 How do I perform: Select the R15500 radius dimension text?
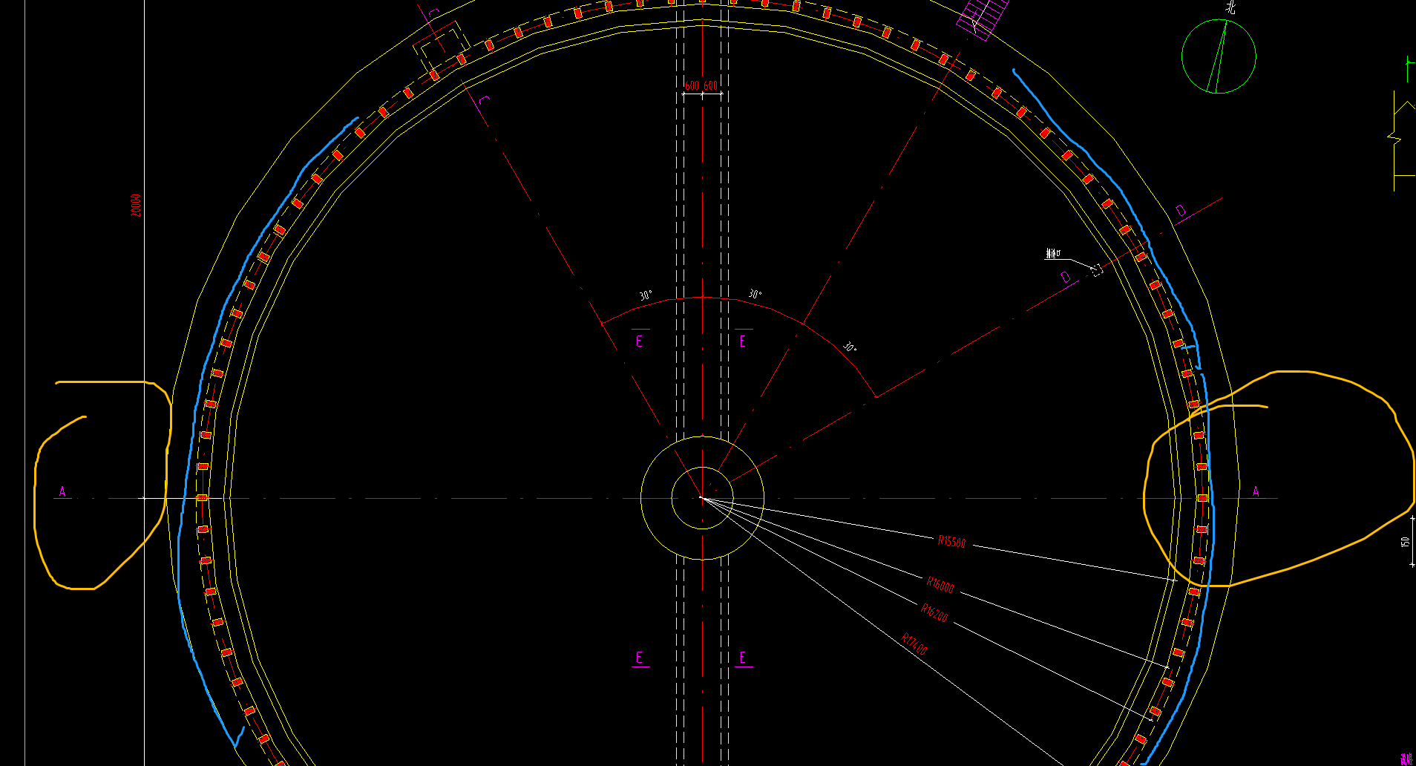(x=951, y=542)
